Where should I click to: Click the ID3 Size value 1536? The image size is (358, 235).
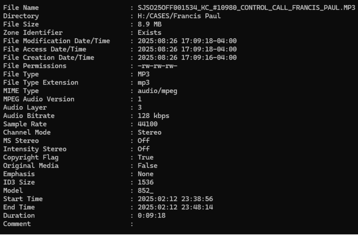coord(145,182)
